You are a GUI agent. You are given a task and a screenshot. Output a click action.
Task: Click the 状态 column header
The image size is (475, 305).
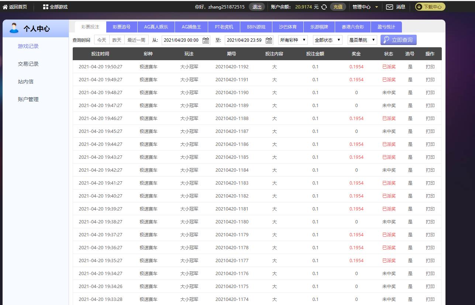(x=389, y=54)
